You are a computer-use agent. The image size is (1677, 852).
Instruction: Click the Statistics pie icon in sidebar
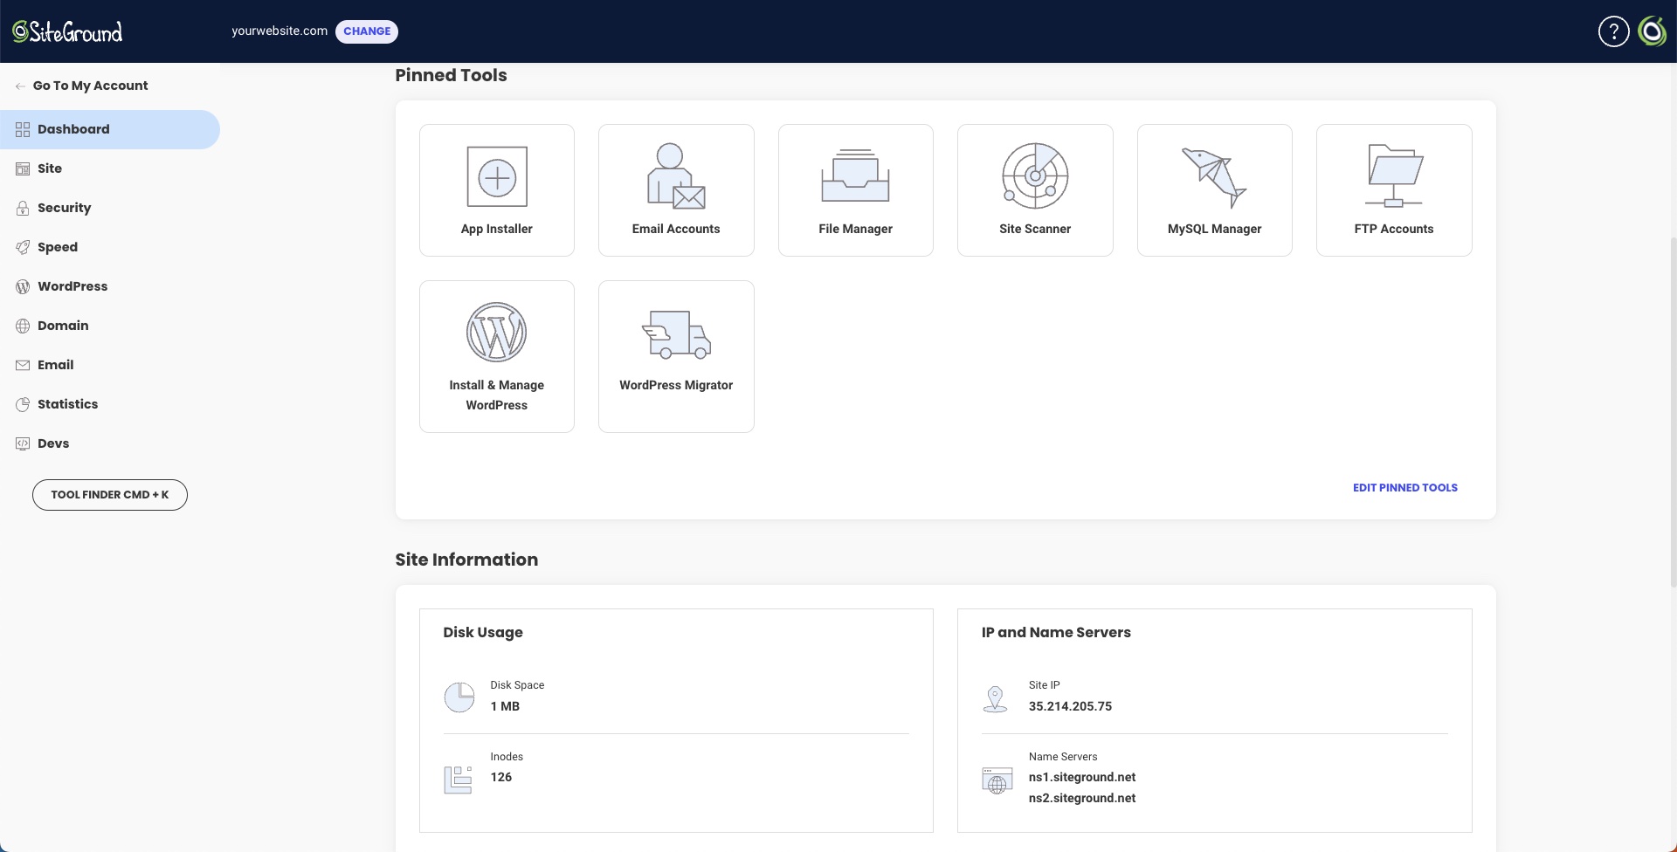point(23,404)
